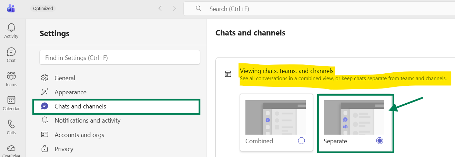455x157 pixels.
Task: Click the Separate view preview thumbnail
Action: click(354, 117)
